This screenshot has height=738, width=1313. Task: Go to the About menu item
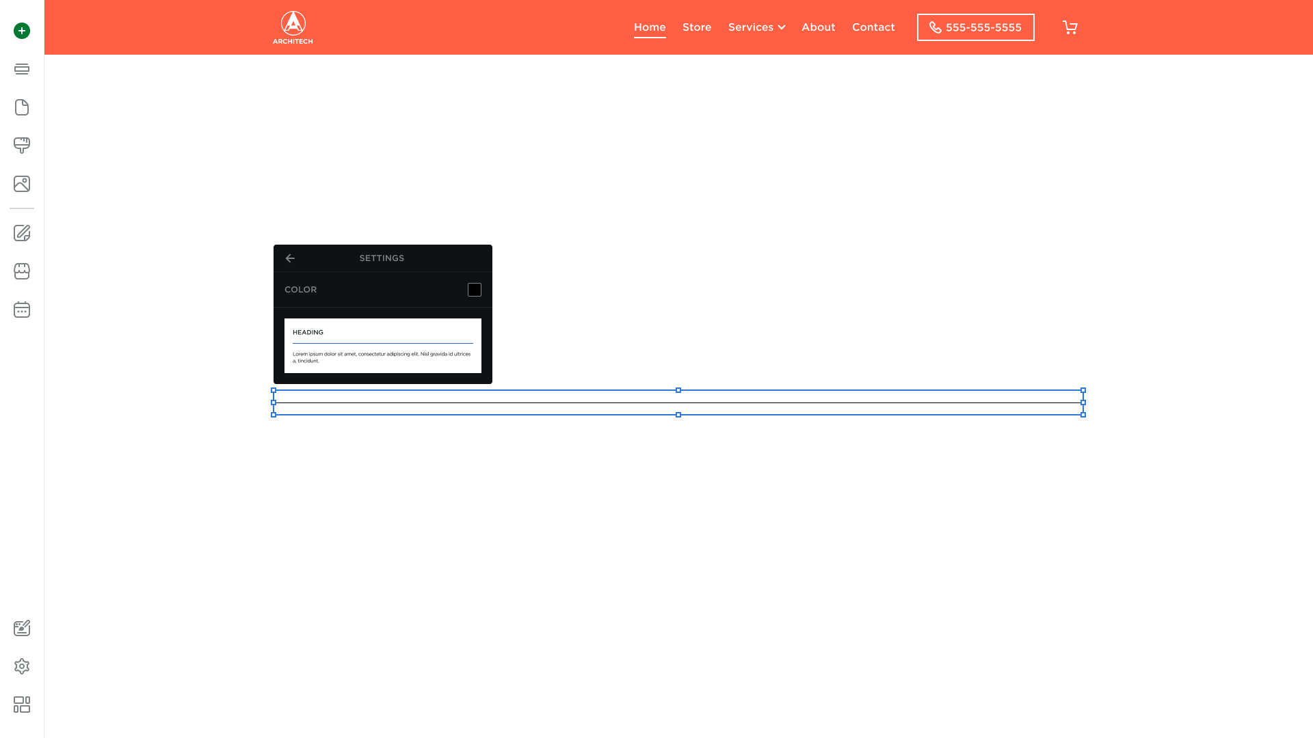[x=818, y=27]
